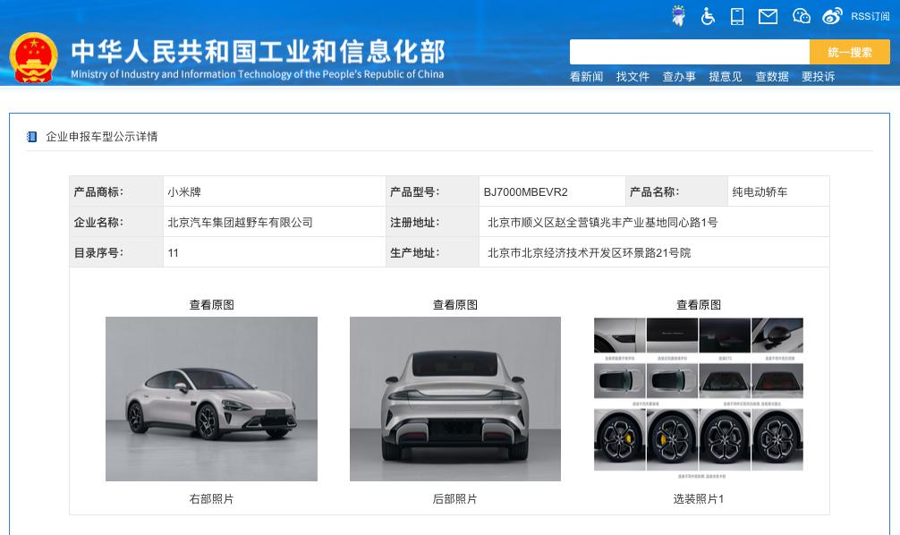
Task: Click the blue notebook icon beside 企业申报车型公示详情
Action: (x=31, y=137)
